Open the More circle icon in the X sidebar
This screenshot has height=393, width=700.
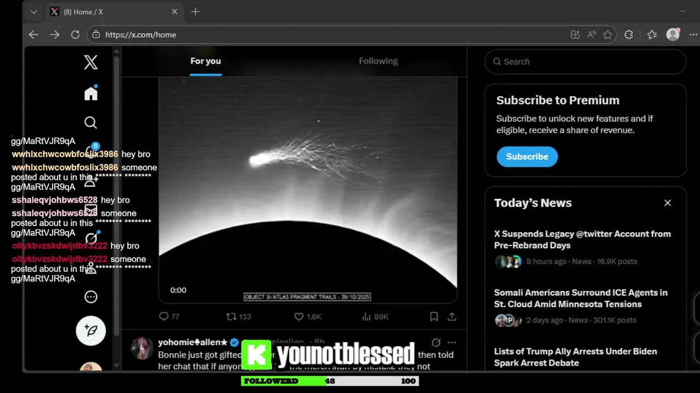pyautogui.click(x=91, y=297)
